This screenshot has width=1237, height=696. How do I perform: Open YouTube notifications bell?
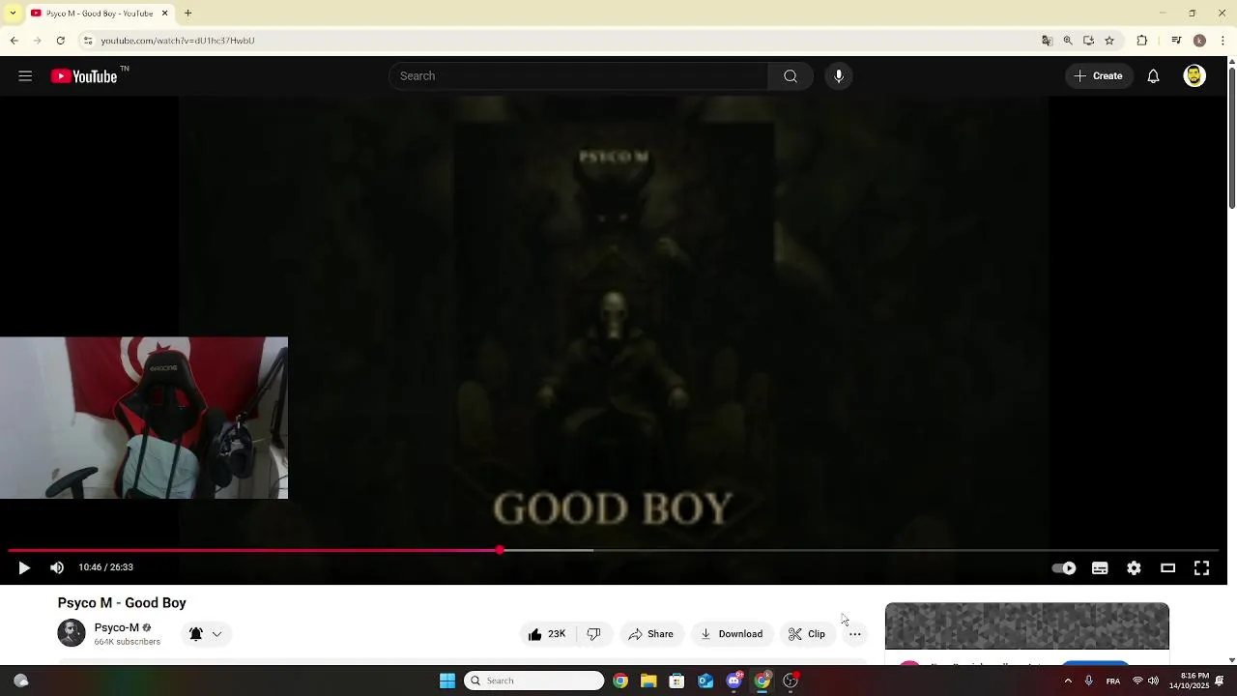click(x=1153, y=76)
